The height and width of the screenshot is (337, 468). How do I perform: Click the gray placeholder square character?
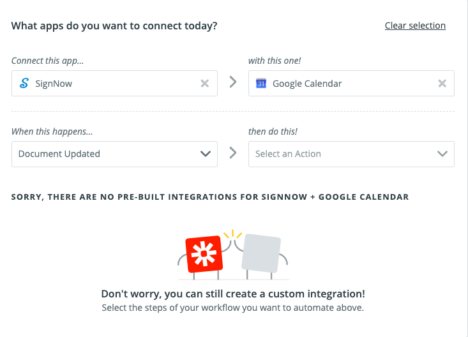(262, 253)
